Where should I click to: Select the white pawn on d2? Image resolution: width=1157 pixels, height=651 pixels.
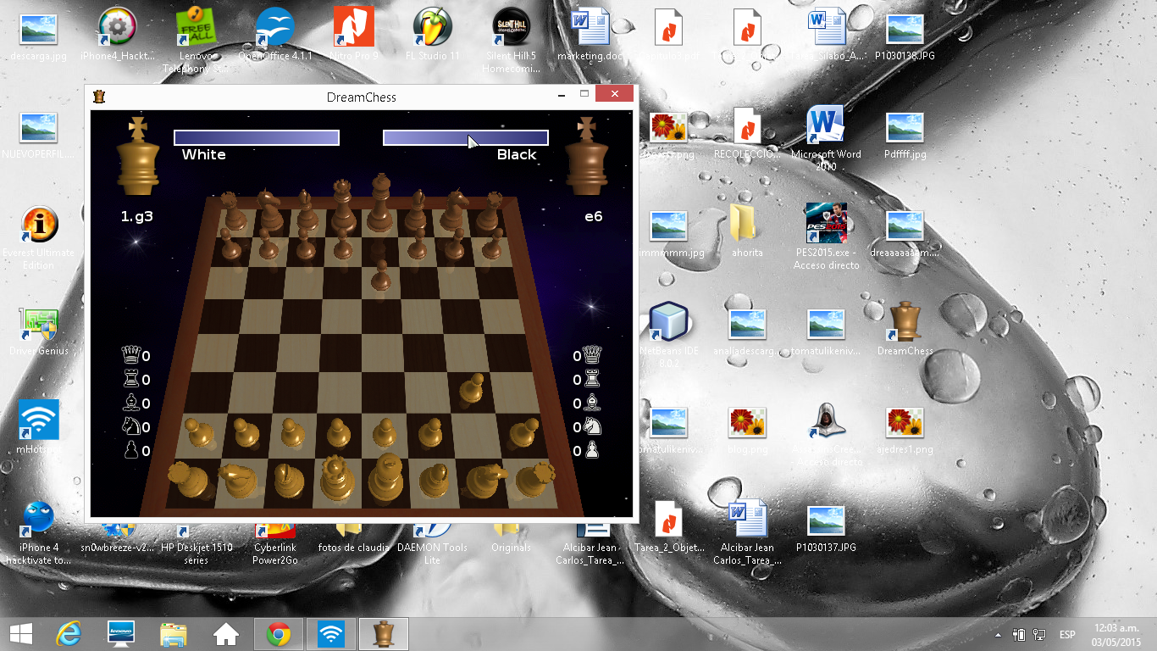(338, 432)
